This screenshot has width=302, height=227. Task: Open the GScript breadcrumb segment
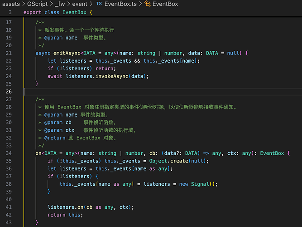coord(38,4)
